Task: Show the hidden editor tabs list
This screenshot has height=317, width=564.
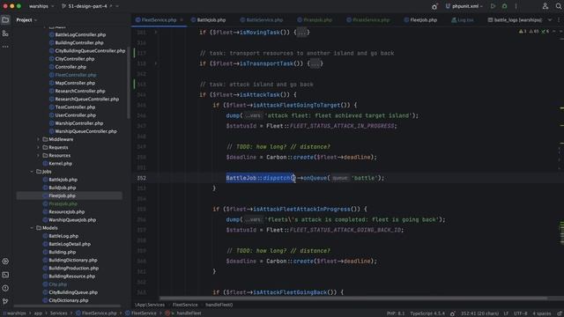Action: pyautogui.click(x=550, y=20)
